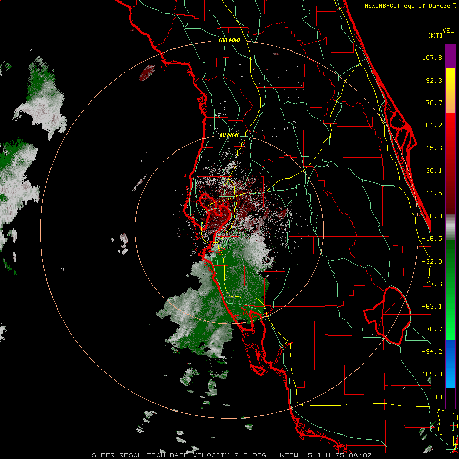Select the -32.0 scale value
This screenshot has height=459, width=459.
click(x=432, y=262)
